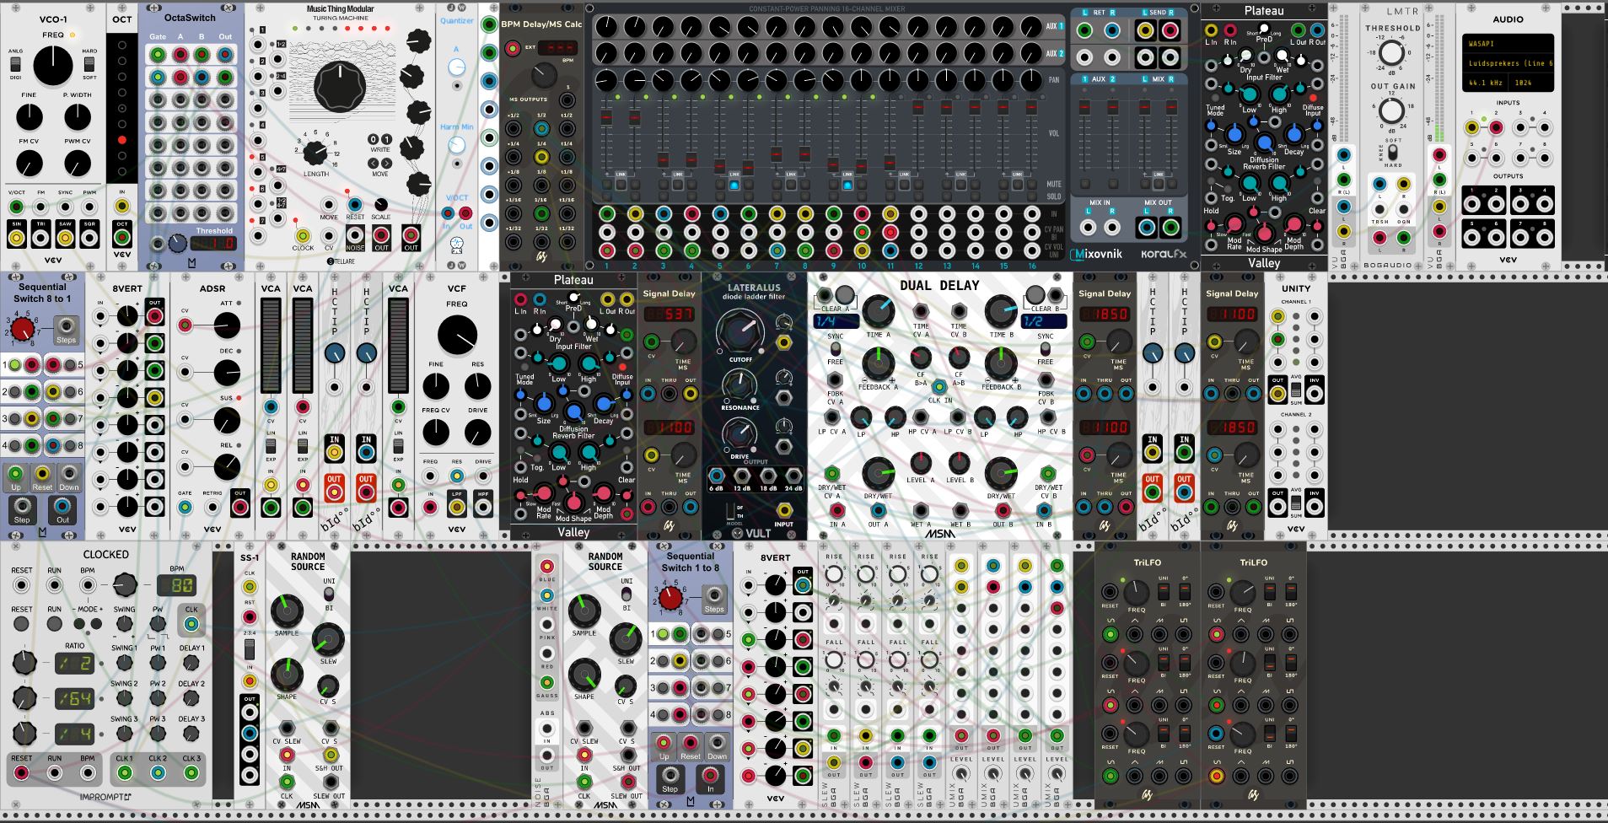Screen dimensions: 1608x823
Task: Toggle the ANLG/DIGI switch on VCO-1
Action: pyautogui.click(x=16, y=64)
